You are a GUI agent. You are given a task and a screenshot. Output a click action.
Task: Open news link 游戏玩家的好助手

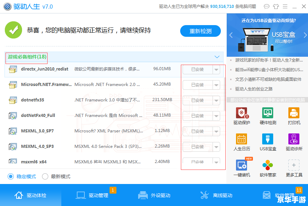point(269,60)
